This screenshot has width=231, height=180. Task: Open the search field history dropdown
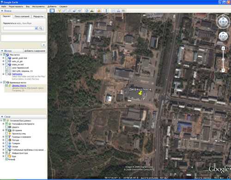coord(36,28)
